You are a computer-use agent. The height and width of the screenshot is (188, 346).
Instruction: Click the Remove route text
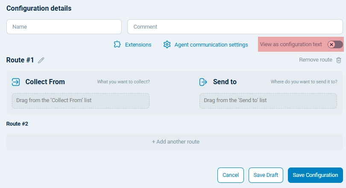point(315,60)
